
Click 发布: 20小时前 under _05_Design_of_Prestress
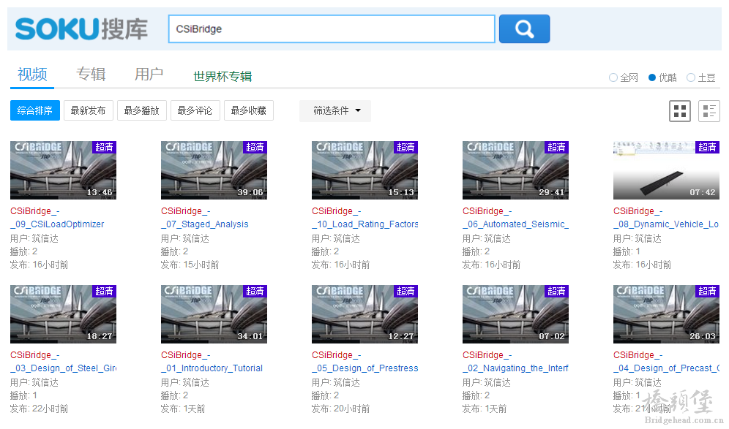coord(340,409)
